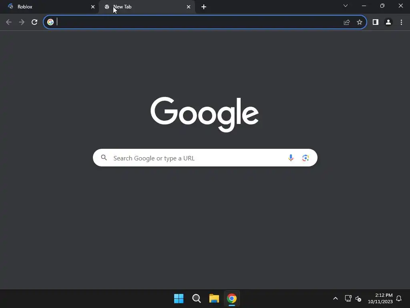The height and width of the screenshot is (308, 410).
Task: Go forward with the forward arrow
Action: tap(22, 22)
